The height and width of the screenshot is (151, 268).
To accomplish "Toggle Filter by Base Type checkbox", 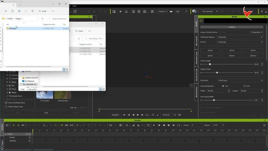I will [x=6, y=107].
